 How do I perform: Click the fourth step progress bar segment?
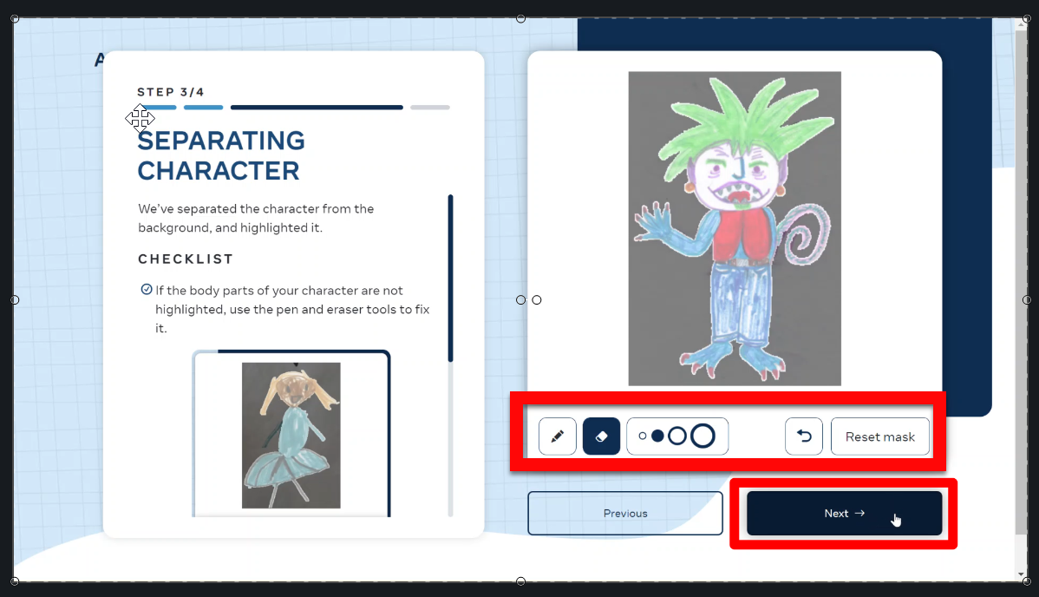tap(430, 107)
